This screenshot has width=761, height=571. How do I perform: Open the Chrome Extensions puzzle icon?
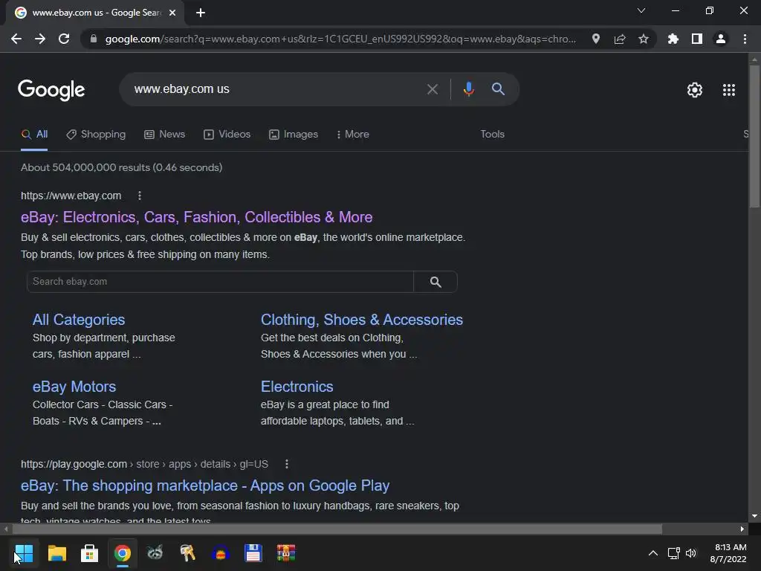(x=673, y=39)
